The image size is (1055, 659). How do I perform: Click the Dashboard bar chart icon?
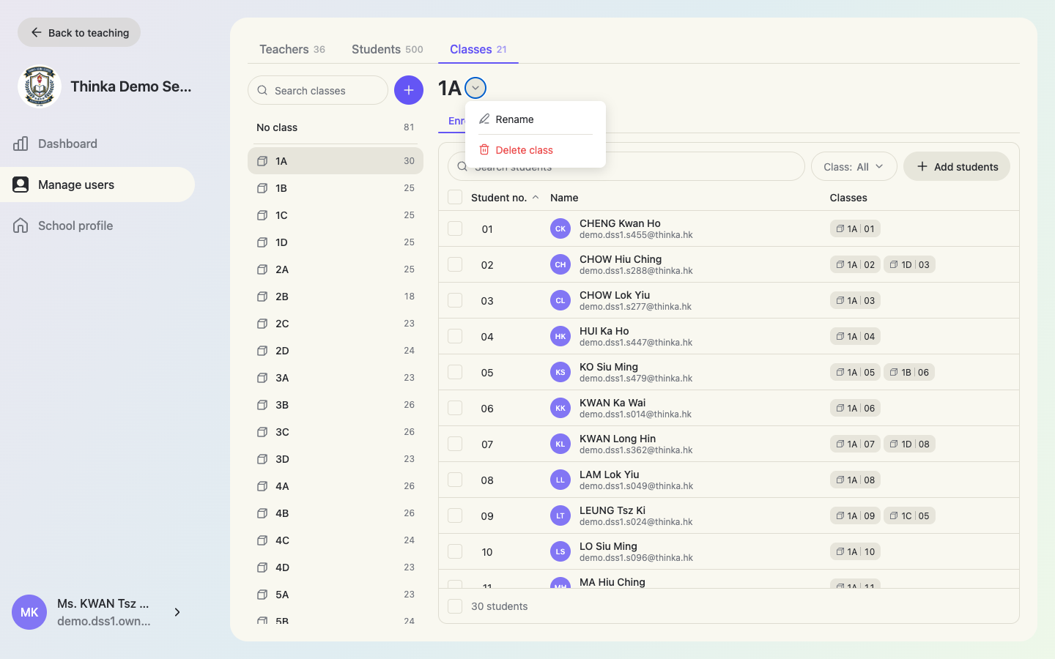point(21,144)
